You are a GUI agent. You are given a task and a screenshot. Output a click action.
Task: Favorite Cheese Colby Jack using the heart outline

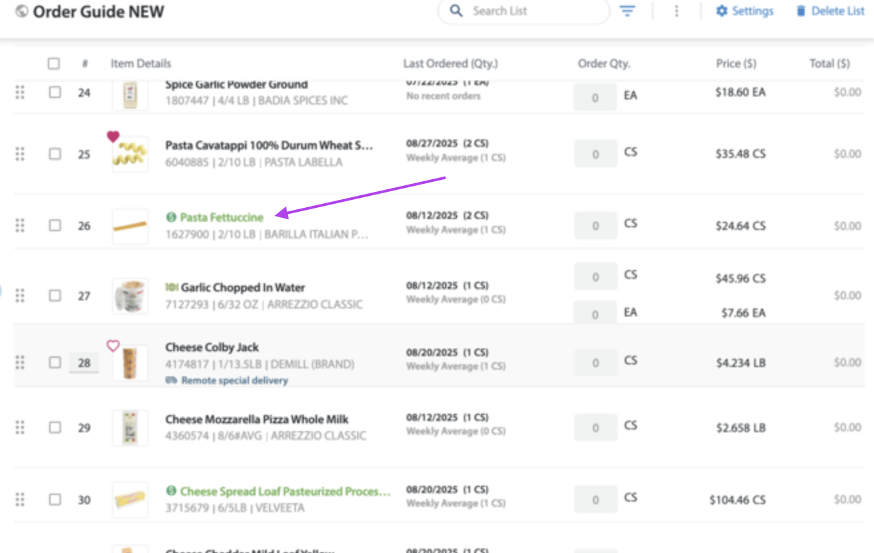(x=113, y=346)
